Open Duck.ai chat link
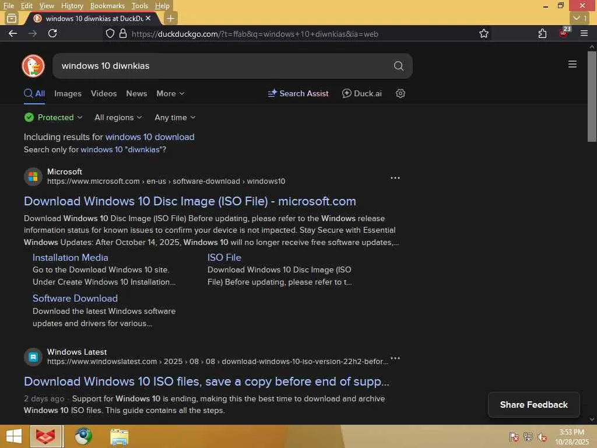 click(361, 93)
